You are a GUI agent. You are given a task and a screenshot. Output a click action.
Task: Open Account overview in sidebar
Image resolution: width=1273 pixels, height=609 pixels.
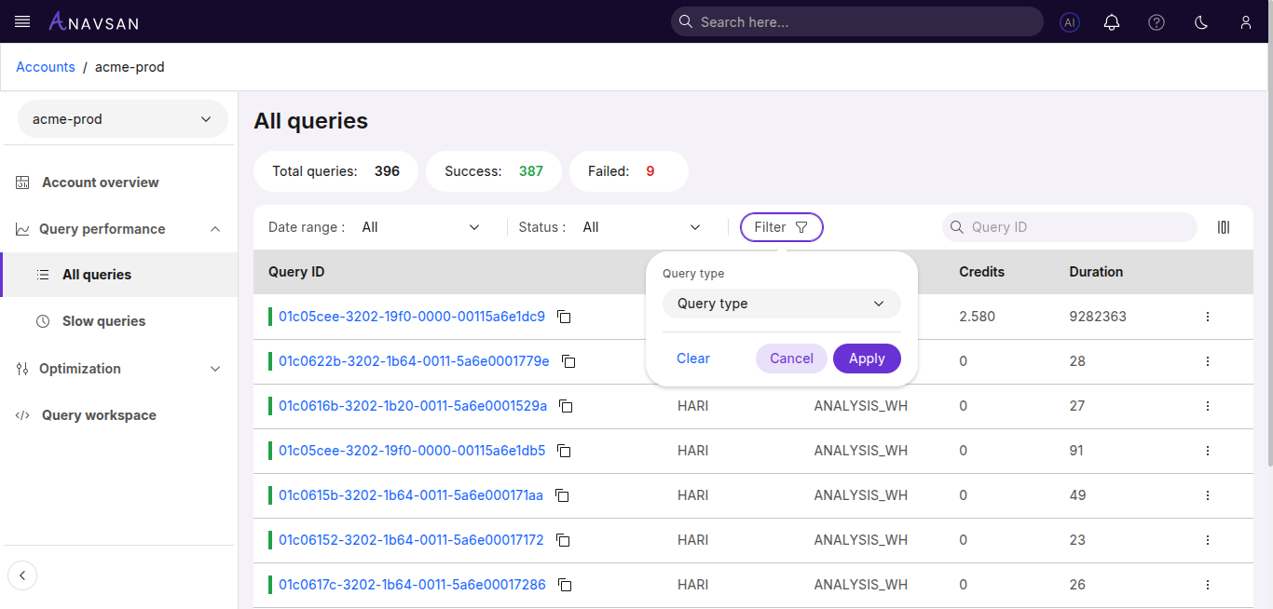(100, 183)
